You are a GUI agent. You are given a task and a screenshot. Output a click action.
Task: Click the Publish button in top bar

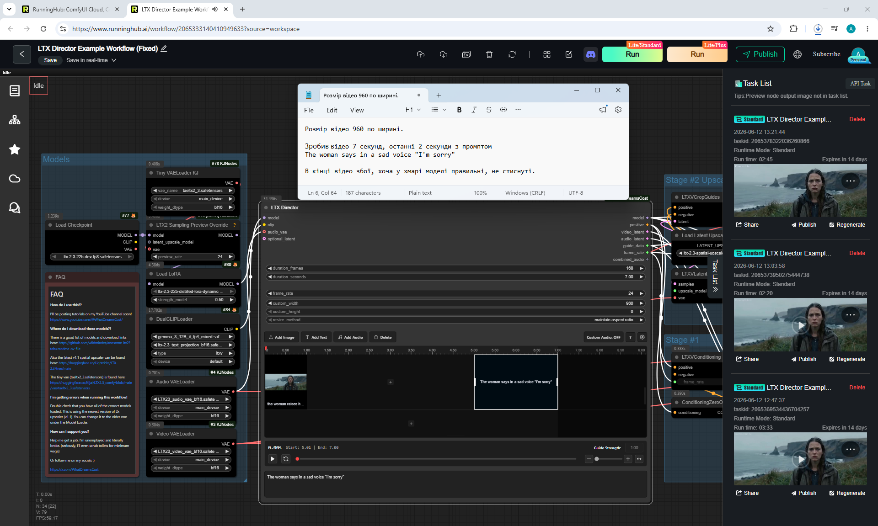[760, 54]
